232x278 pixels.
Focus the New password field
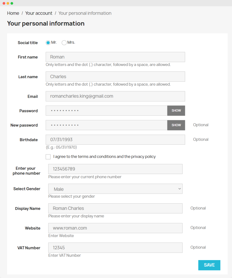click(x=106, y=125)
